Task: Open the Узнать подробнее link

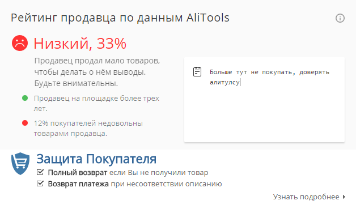Action: [x=306, y=197]
